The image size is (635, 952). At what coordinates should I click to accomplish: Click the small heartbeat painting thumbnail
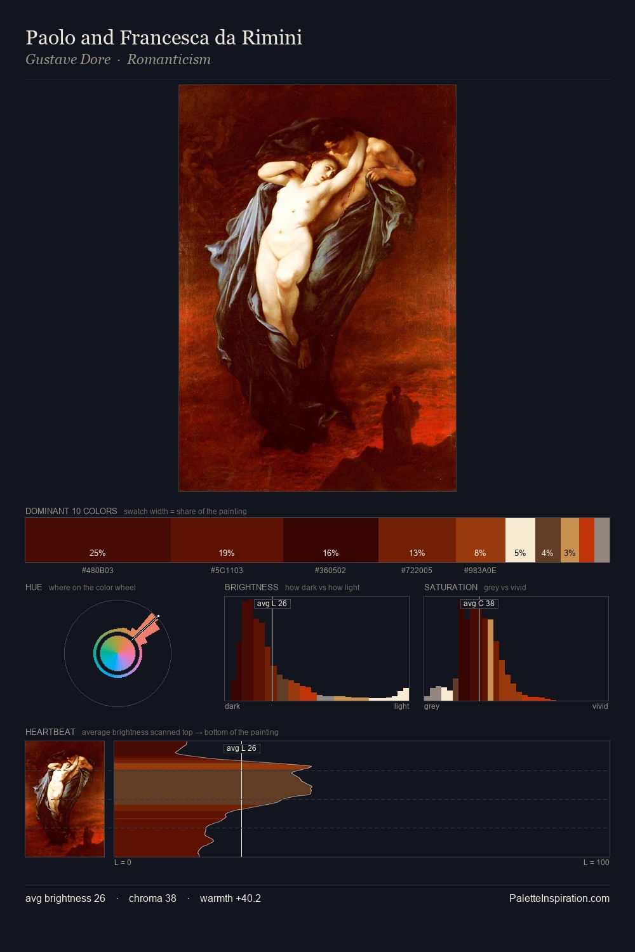click(x=65, y=799)
